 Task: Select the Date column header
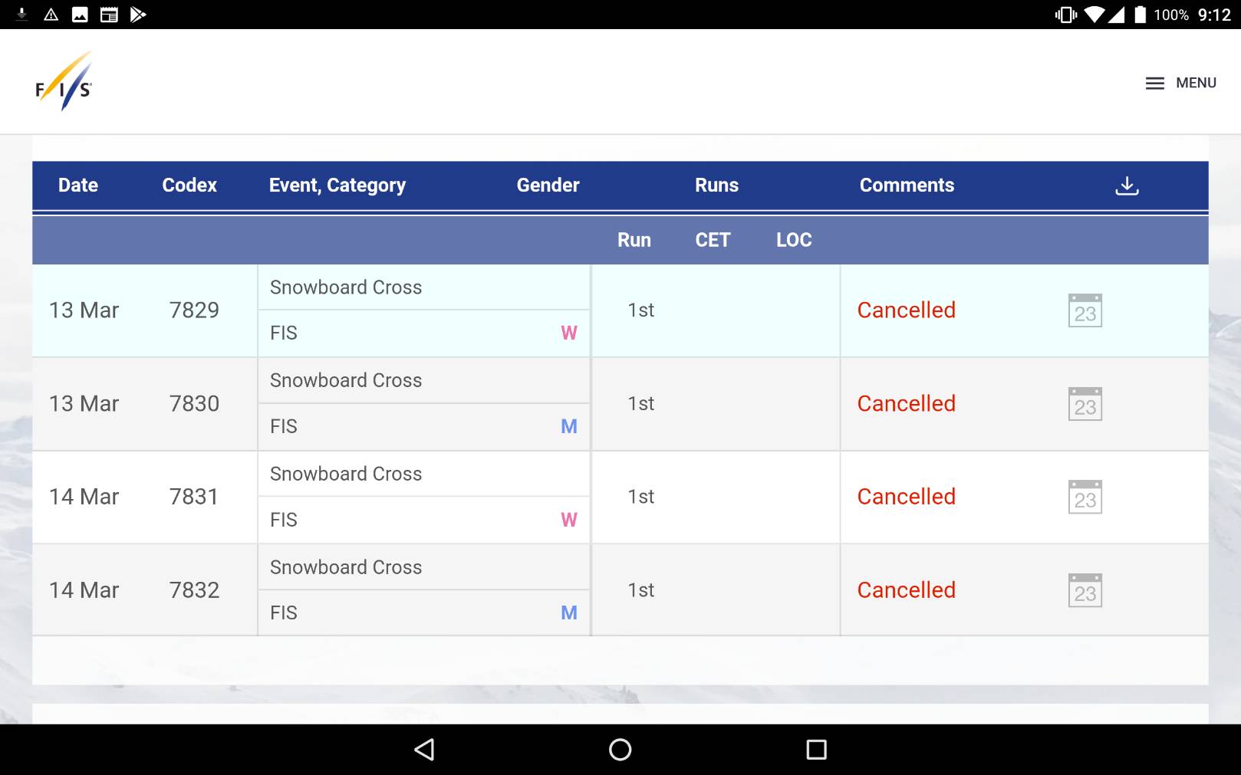(x=78, y=186)
